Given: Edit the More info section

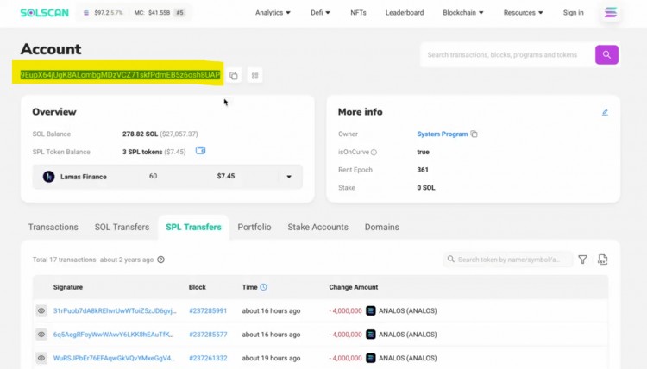Looking at the screenshot, I should (x=605, y=112).
